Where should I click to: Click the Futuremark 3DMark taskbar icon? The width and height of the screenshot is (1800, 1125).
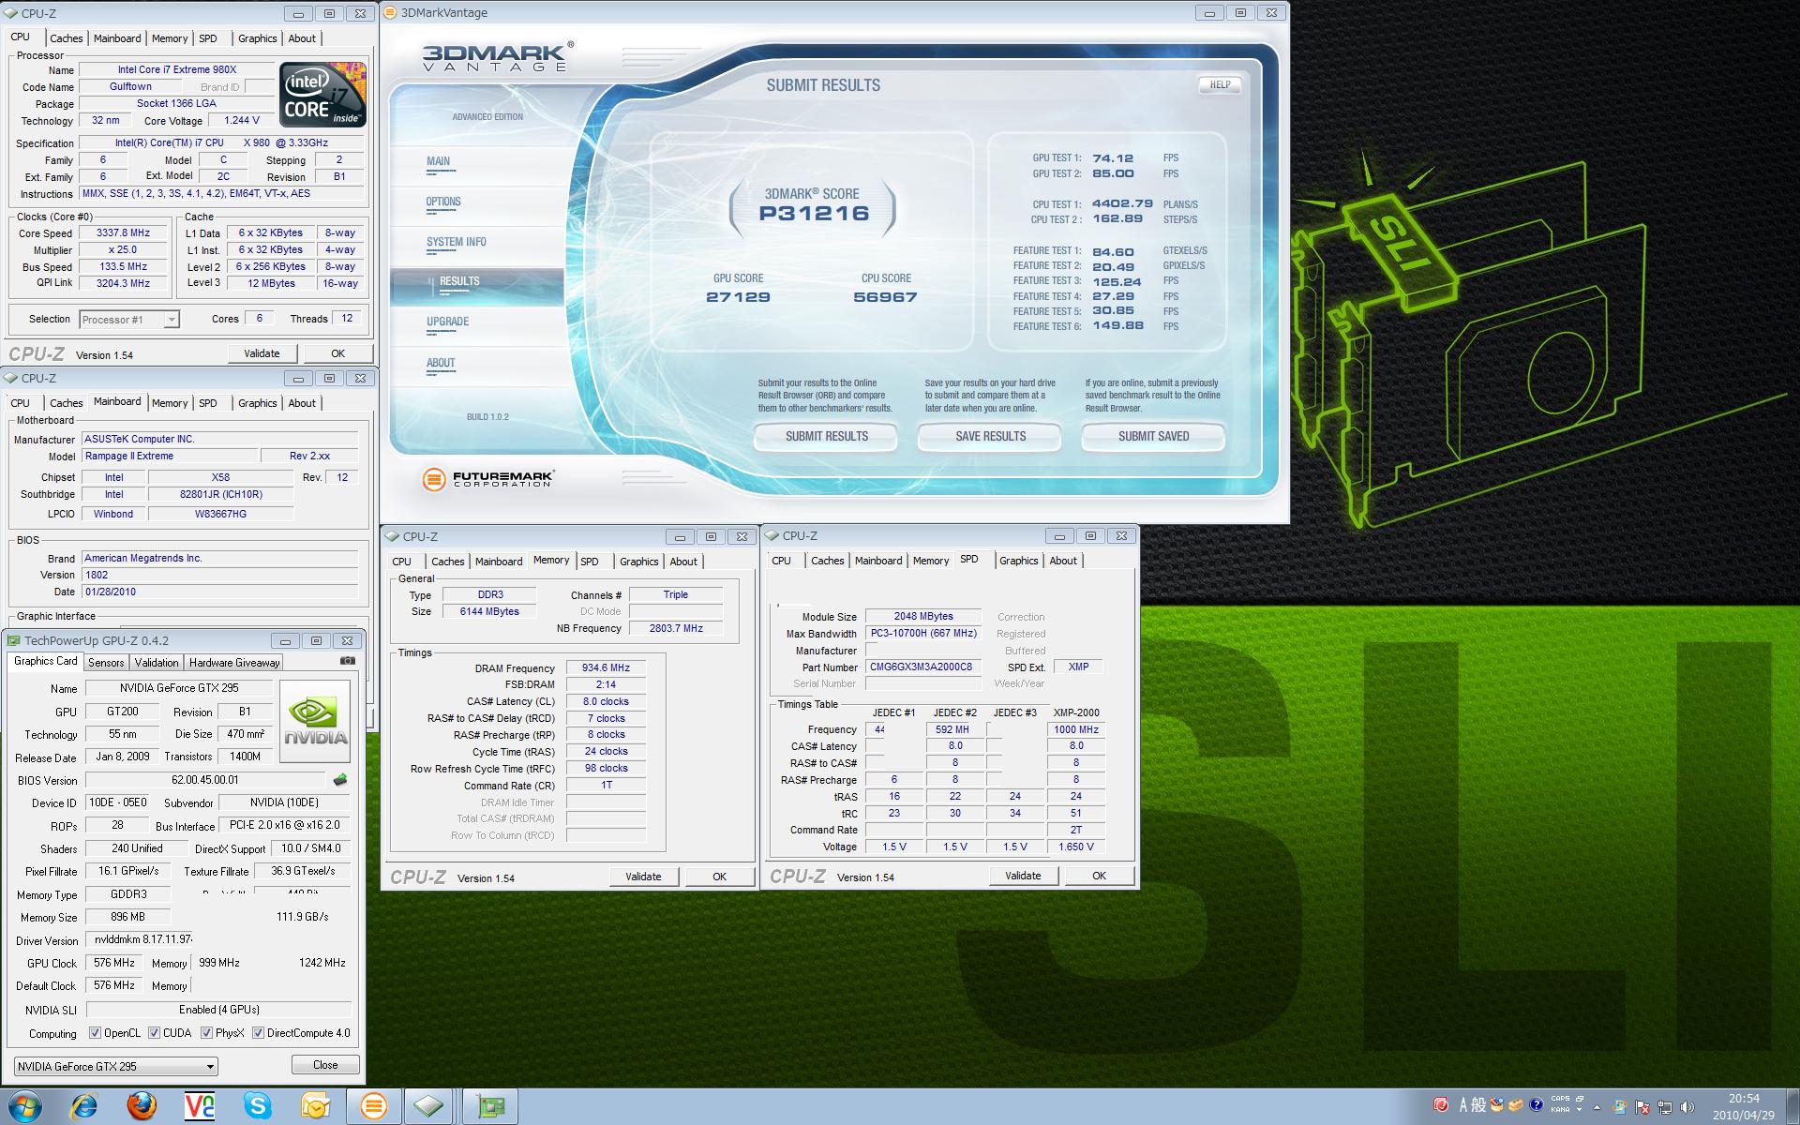pyautogui.click(x=373, y=1106)
